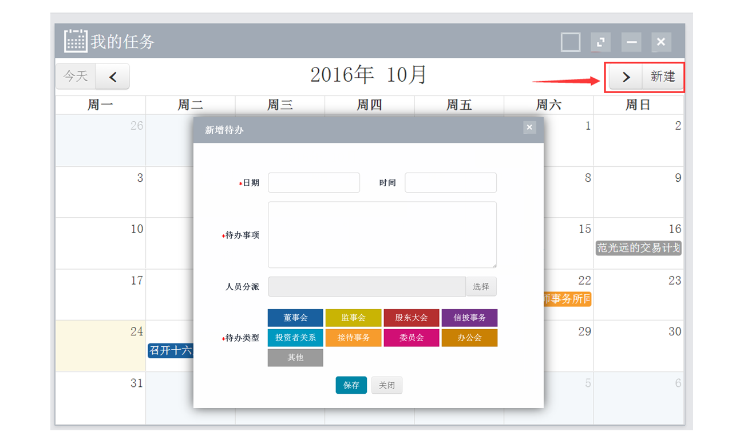748x448 pixels.
Task: Select the 董事会 type
Action: click(x=295, y=318)
